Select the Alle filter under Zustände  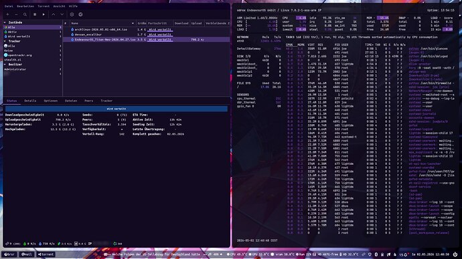32,27
